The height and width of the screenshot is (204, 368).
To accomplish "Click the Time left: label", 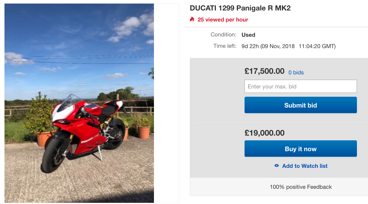I will (x=225, y=46).
